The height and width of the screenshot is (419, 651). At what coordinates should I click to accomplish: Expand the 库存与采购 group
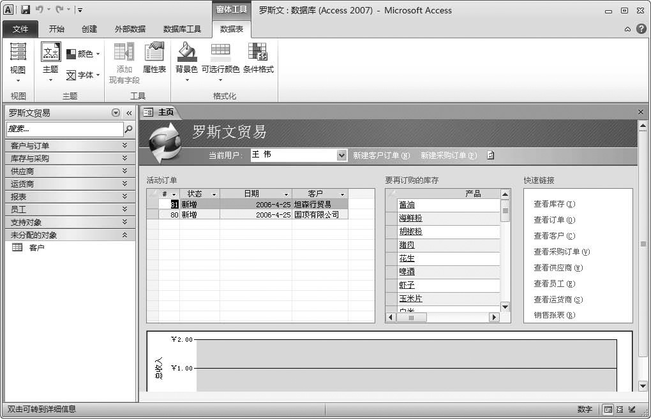(70, 158)
